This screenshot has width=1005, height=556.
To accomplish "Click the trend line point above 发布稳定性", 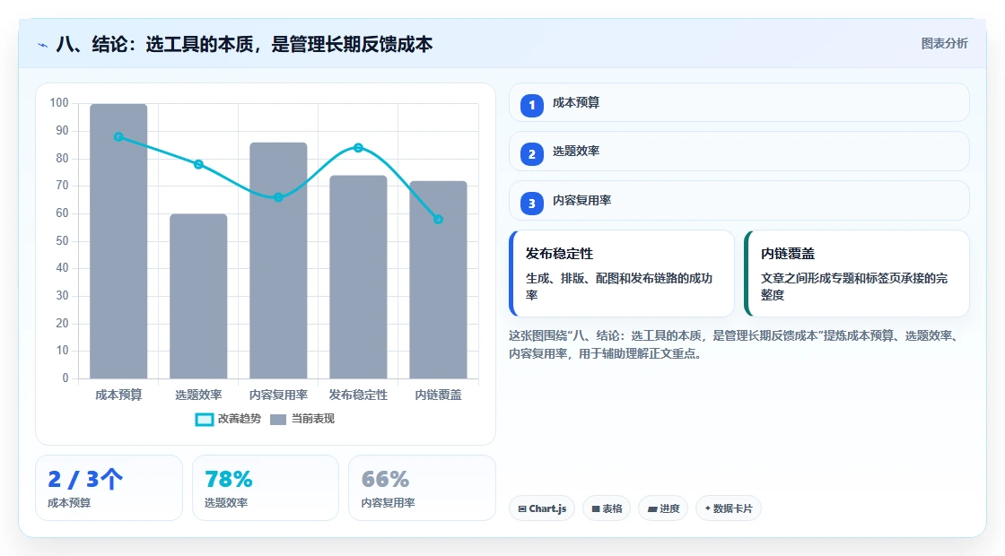I will [358, 148].
